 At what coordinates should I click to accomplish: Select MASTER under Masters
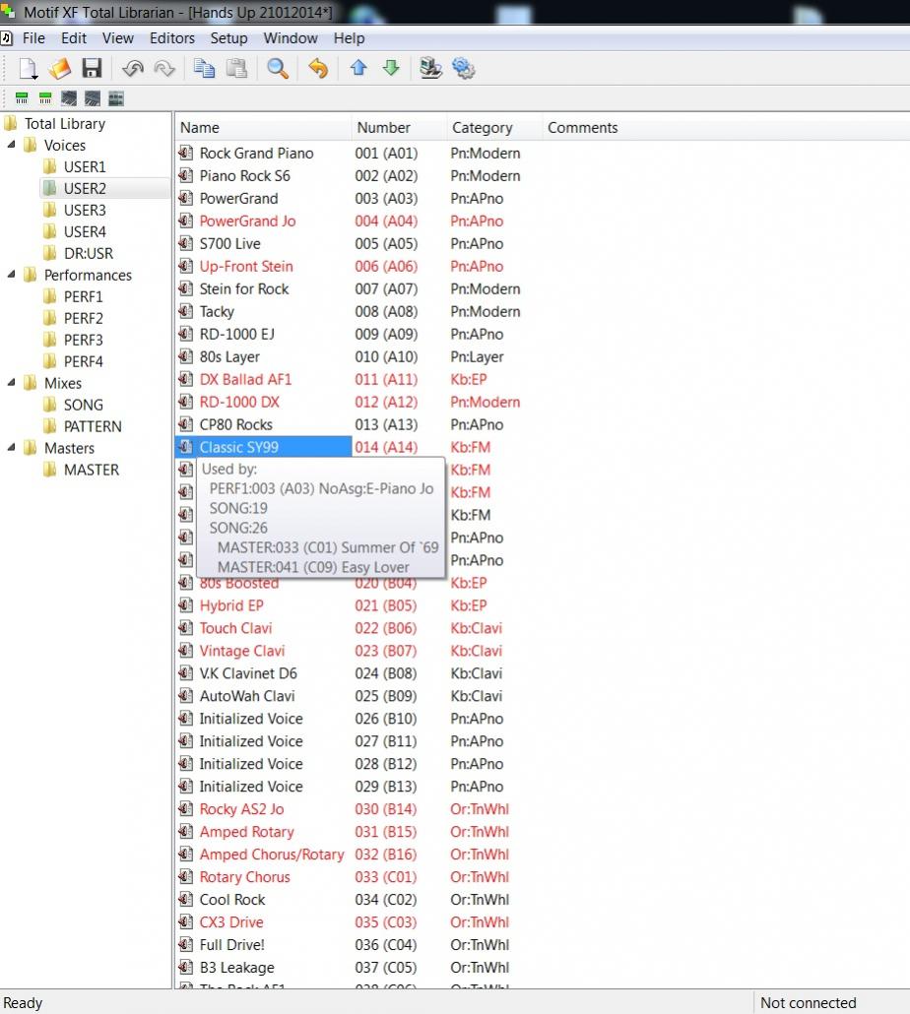click(92, 470)
